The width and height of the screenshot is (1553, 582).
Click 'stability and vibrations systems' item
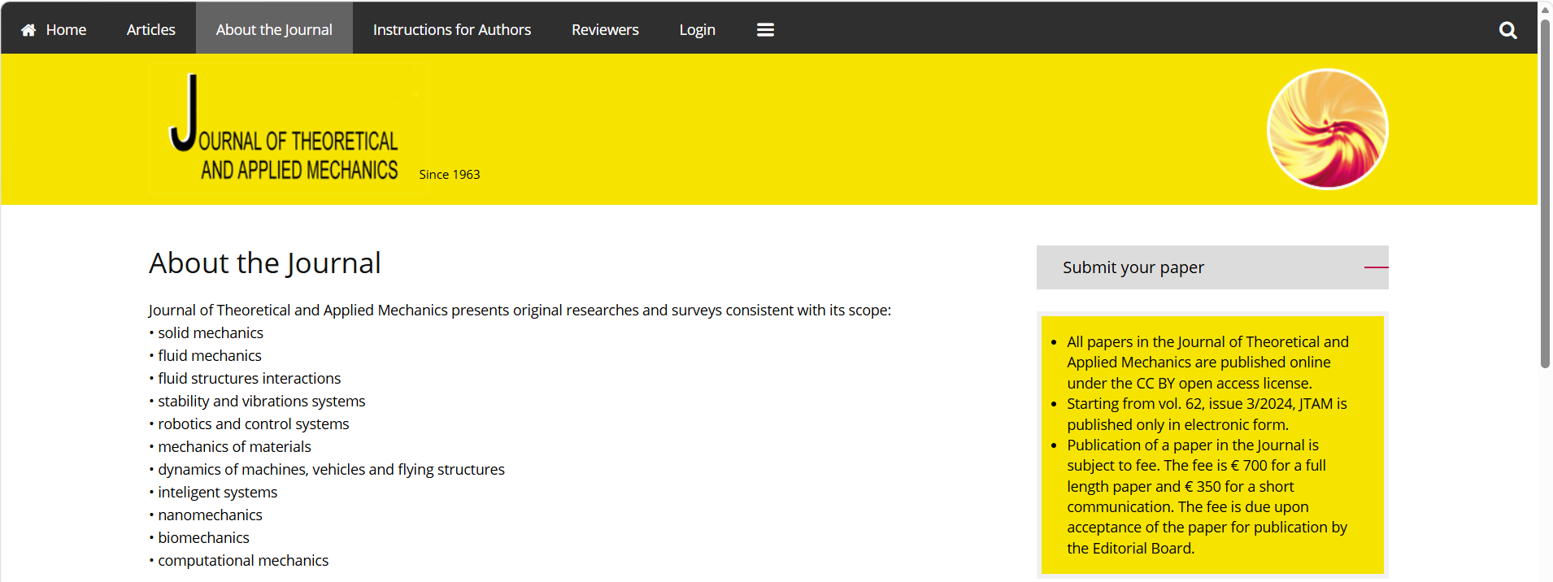point(262,402)
